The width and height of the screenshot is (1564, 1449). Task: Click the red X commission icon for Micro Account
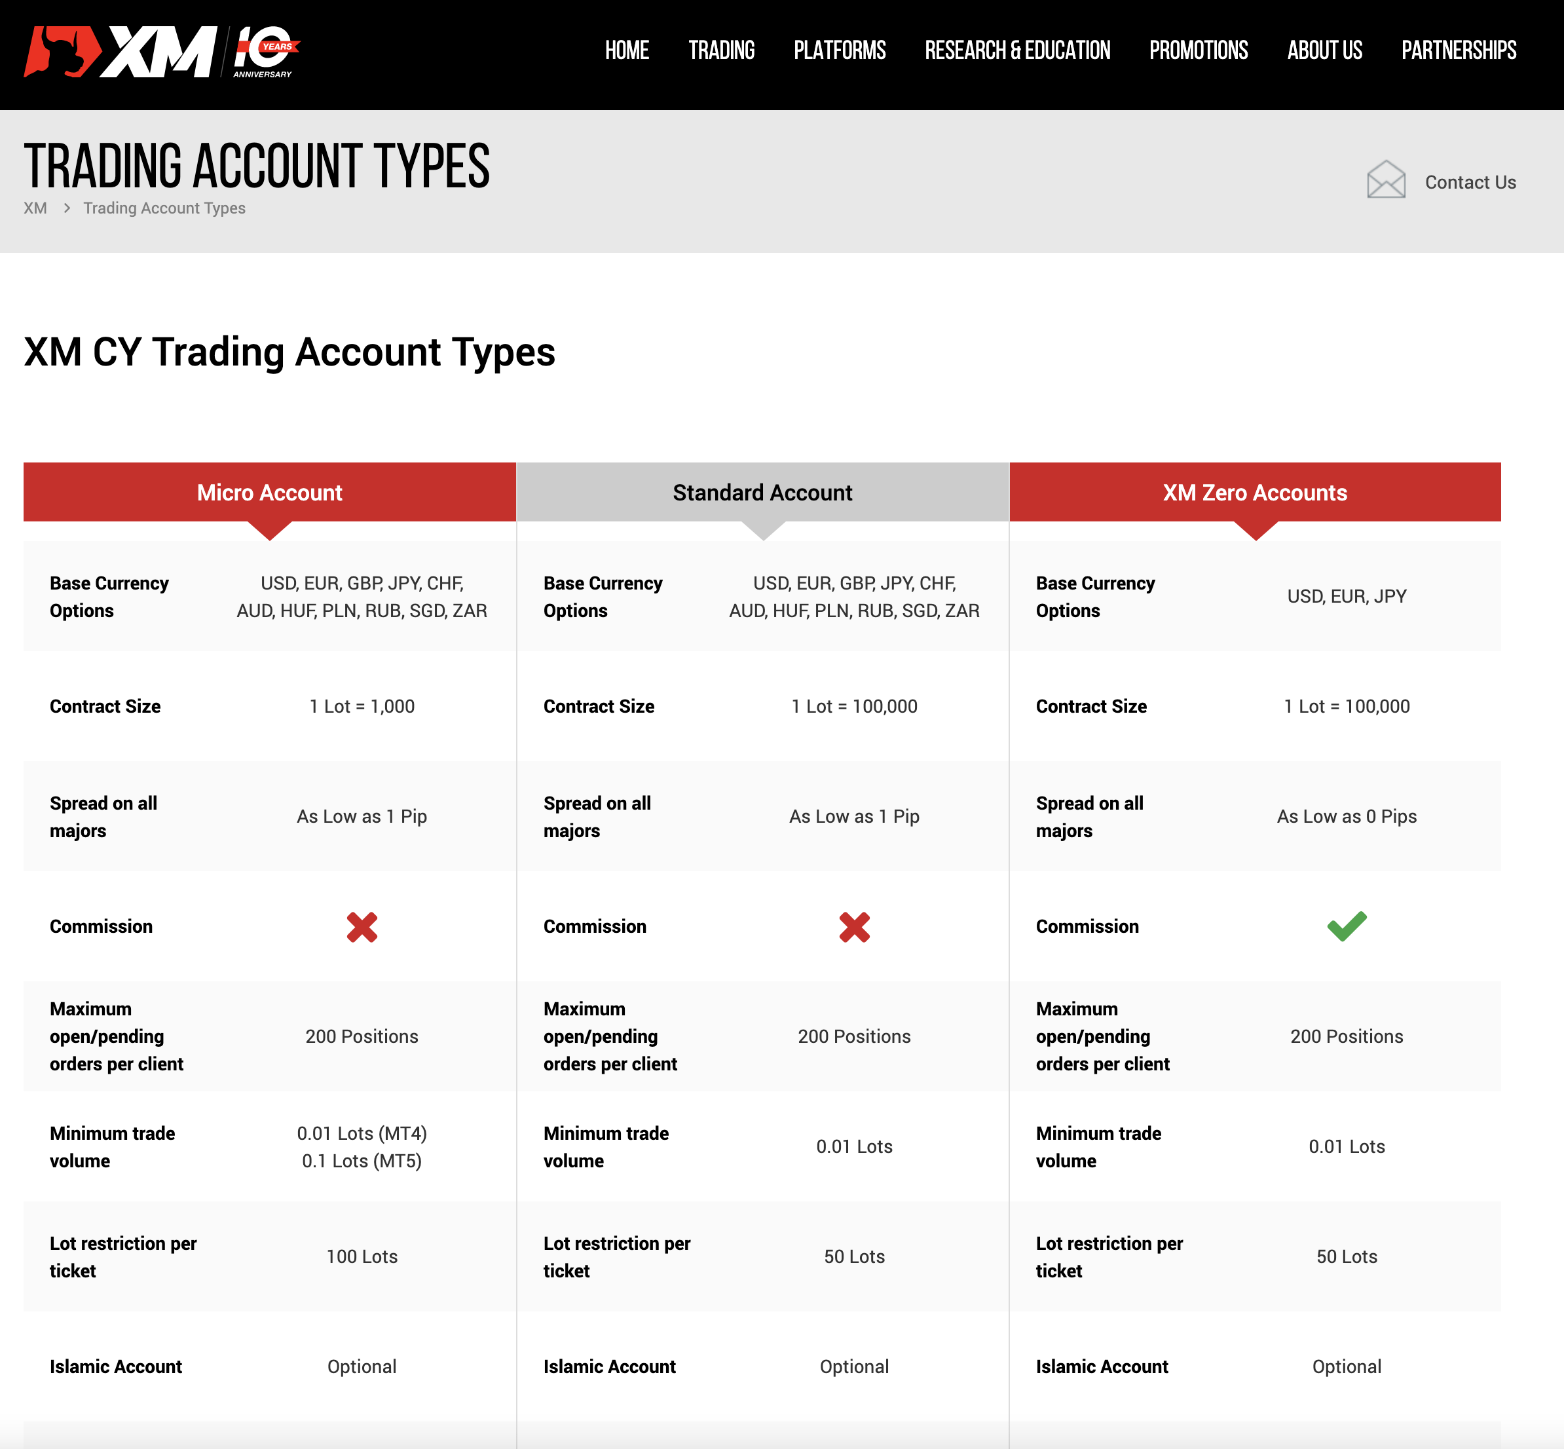tap(361, 926)
